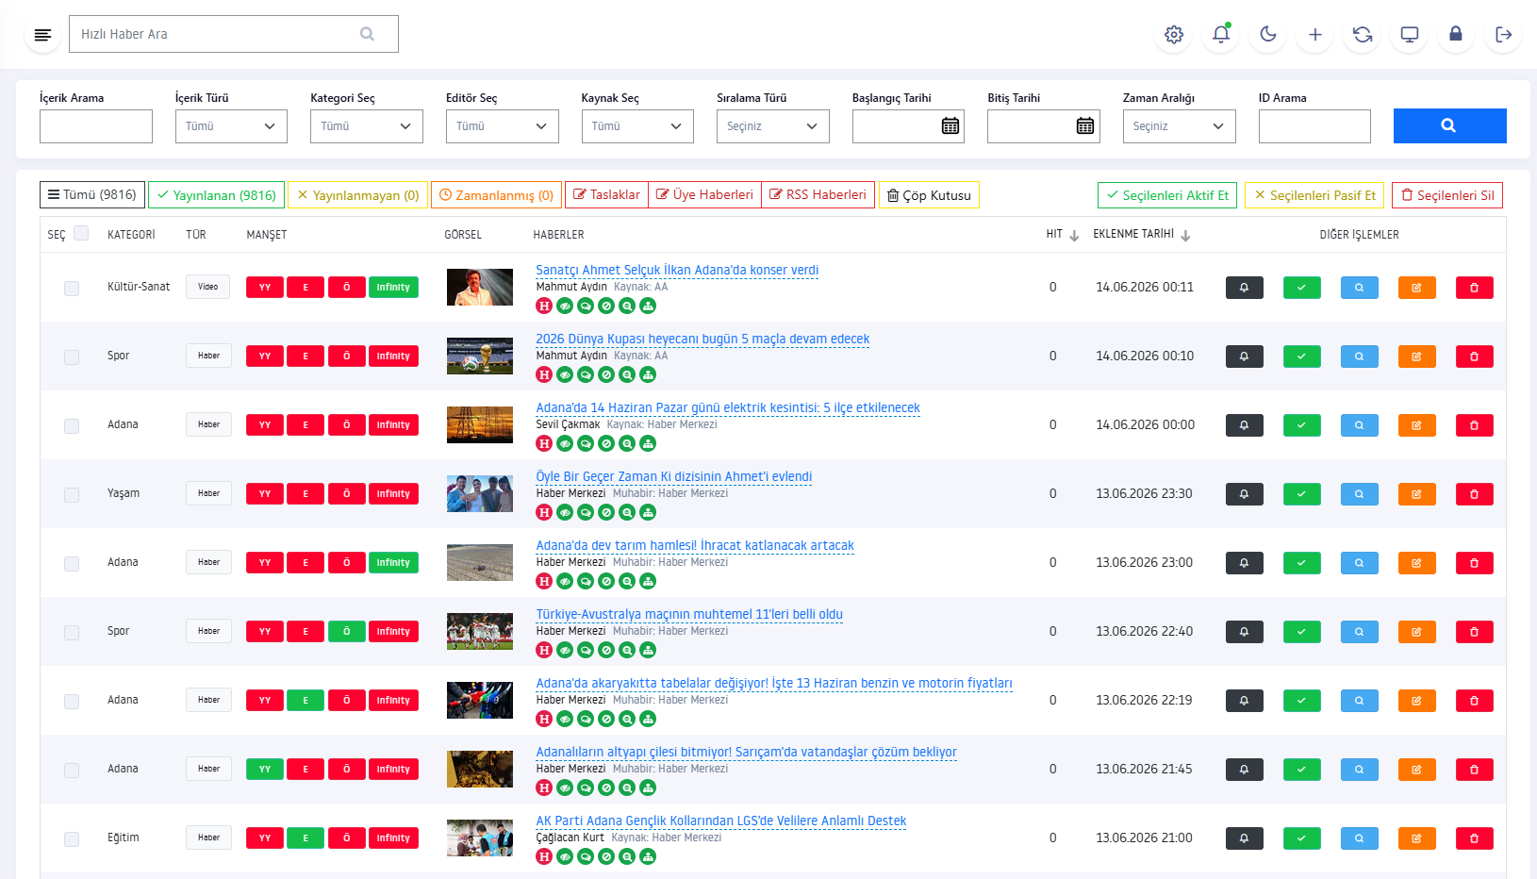This screenshot has width=1537, height=879.
Task: Expand the Kategori Seç dropdown
Action: (367, 126)
